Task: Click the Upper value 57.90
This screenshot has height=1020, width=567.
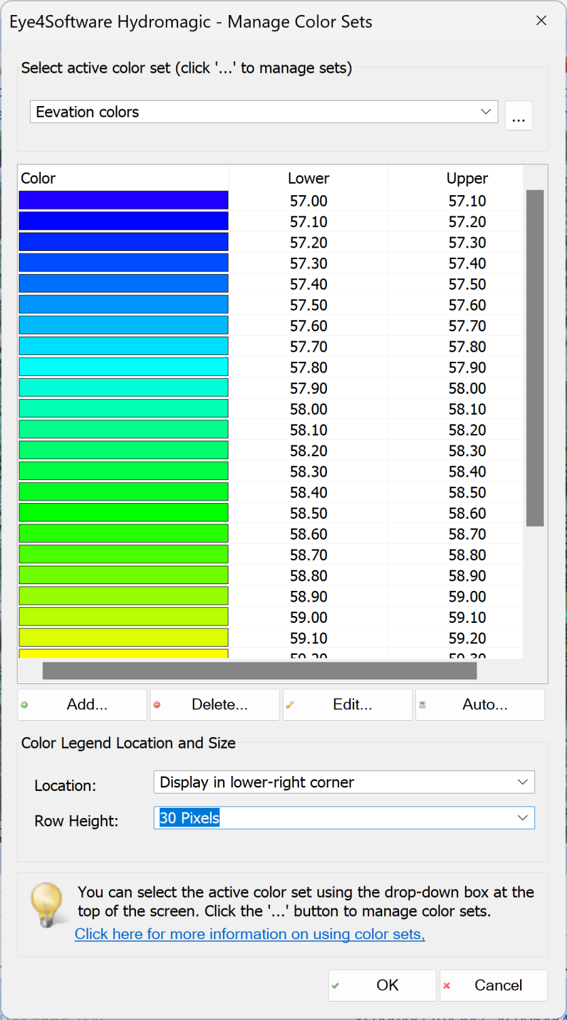Action: point(467,367)
